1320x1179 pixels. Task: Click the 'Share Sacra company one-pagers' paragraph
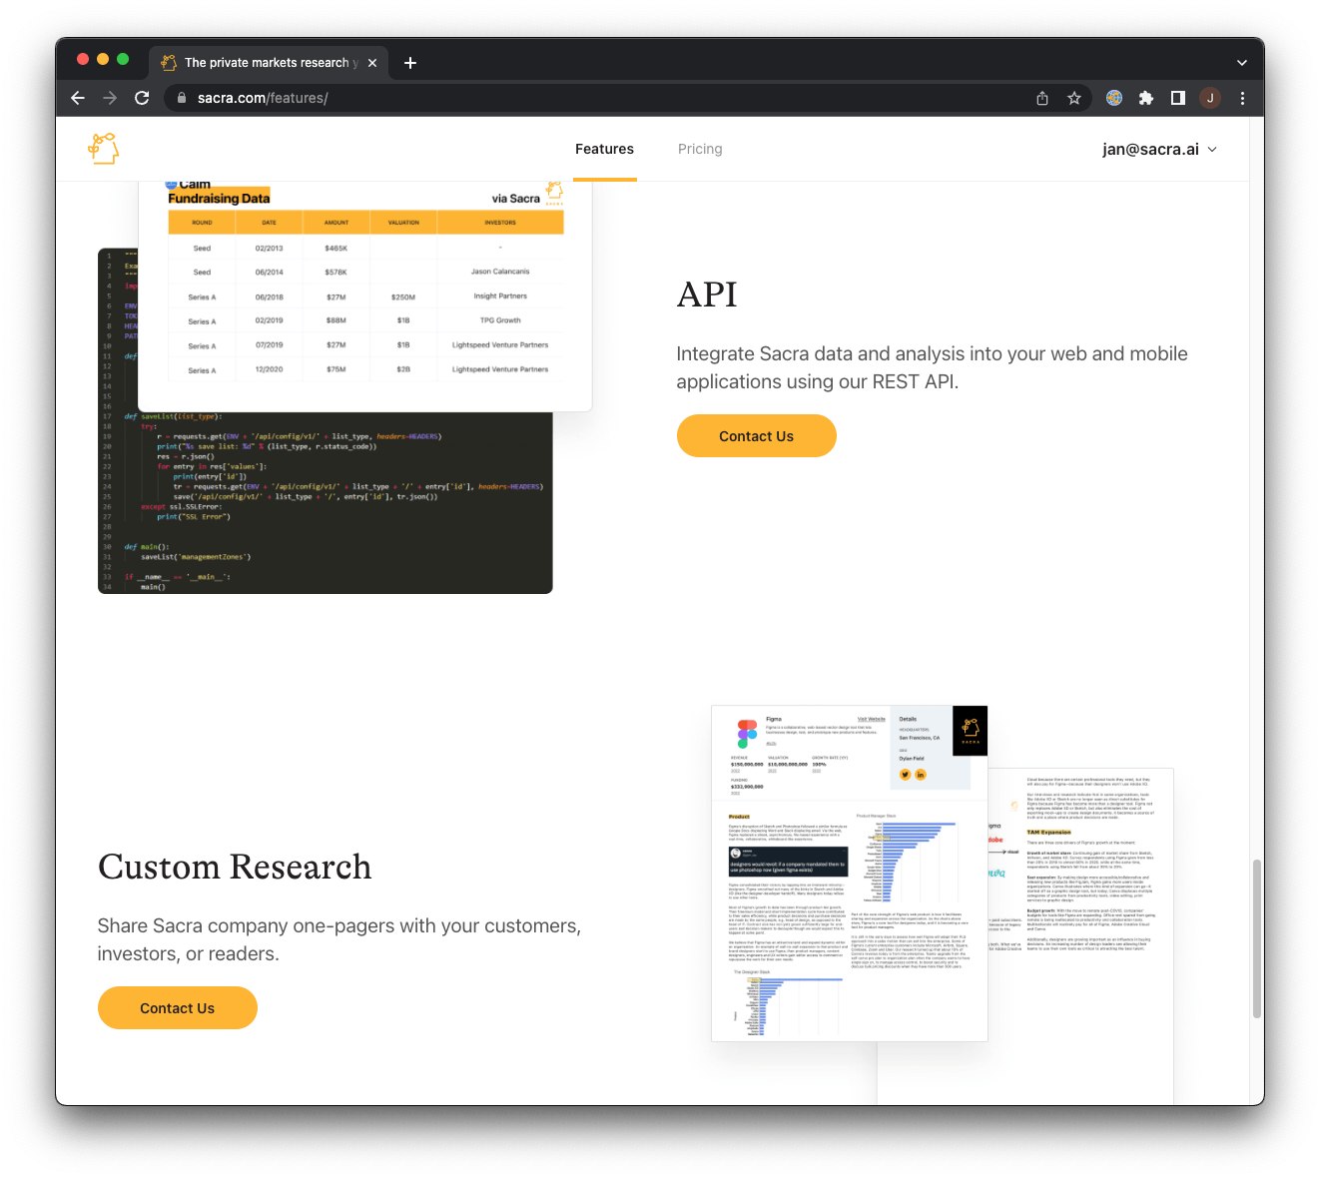(x=338, y=939)
